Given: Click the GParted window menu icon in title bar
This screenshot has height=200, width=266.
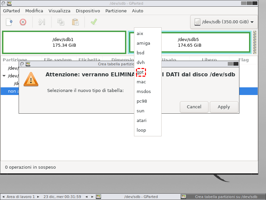Looking at the screenshot, I should [x=9, y=3].
